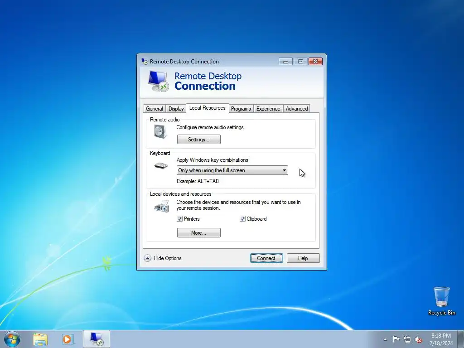This screenshot has height=348, width=464.
Task: Launch Windows Media Player from taskbar
Action: tap(68, 339)
